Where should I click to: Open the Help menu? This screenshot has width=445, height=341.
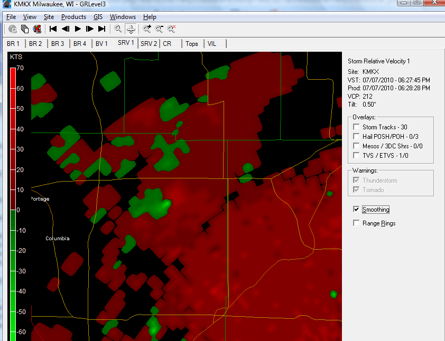150,17
